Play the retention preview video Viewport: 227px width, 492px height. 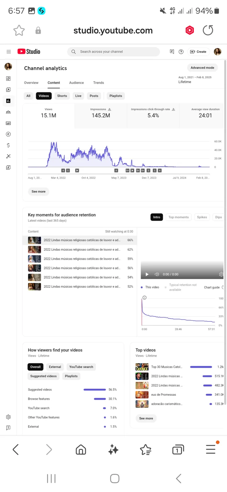[x=147, y=274]
